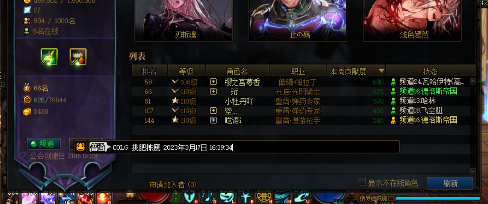
Task: Enable the 显示不在线角色 checkbox
Action: (362, 182)
